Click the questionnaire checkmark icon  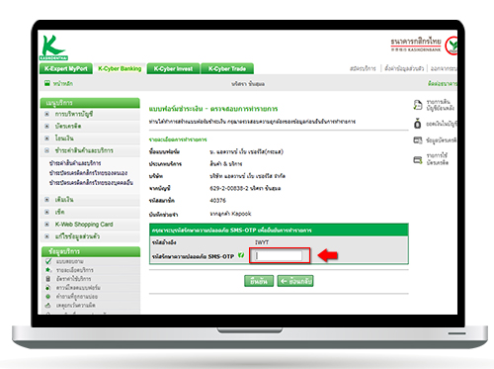(48, 261)
